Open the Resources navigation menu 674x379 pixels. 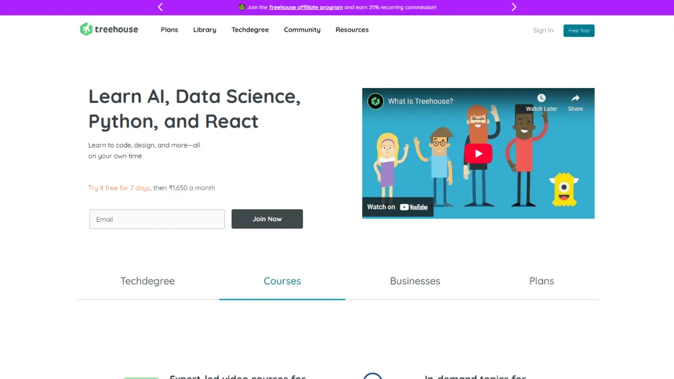[x=352, y=30]
